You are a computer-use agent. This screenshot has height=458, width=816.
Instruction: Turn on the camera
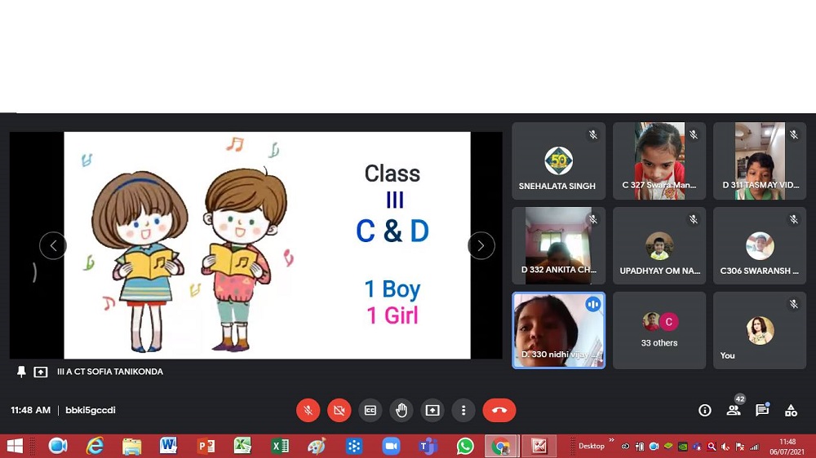(339, 411)
